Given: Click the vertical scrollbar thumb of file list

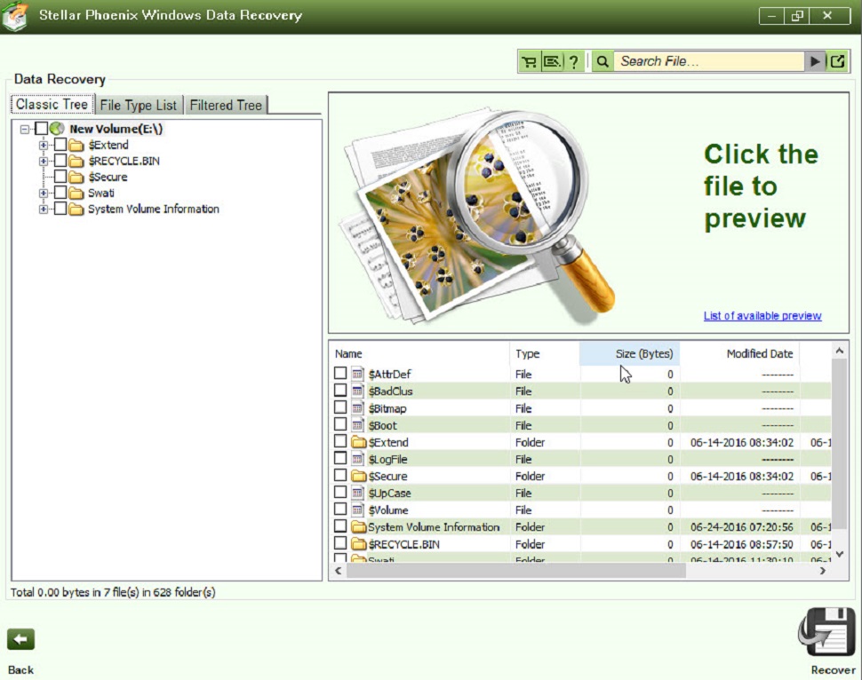Looking at the screenshot, I should [840, 443].
